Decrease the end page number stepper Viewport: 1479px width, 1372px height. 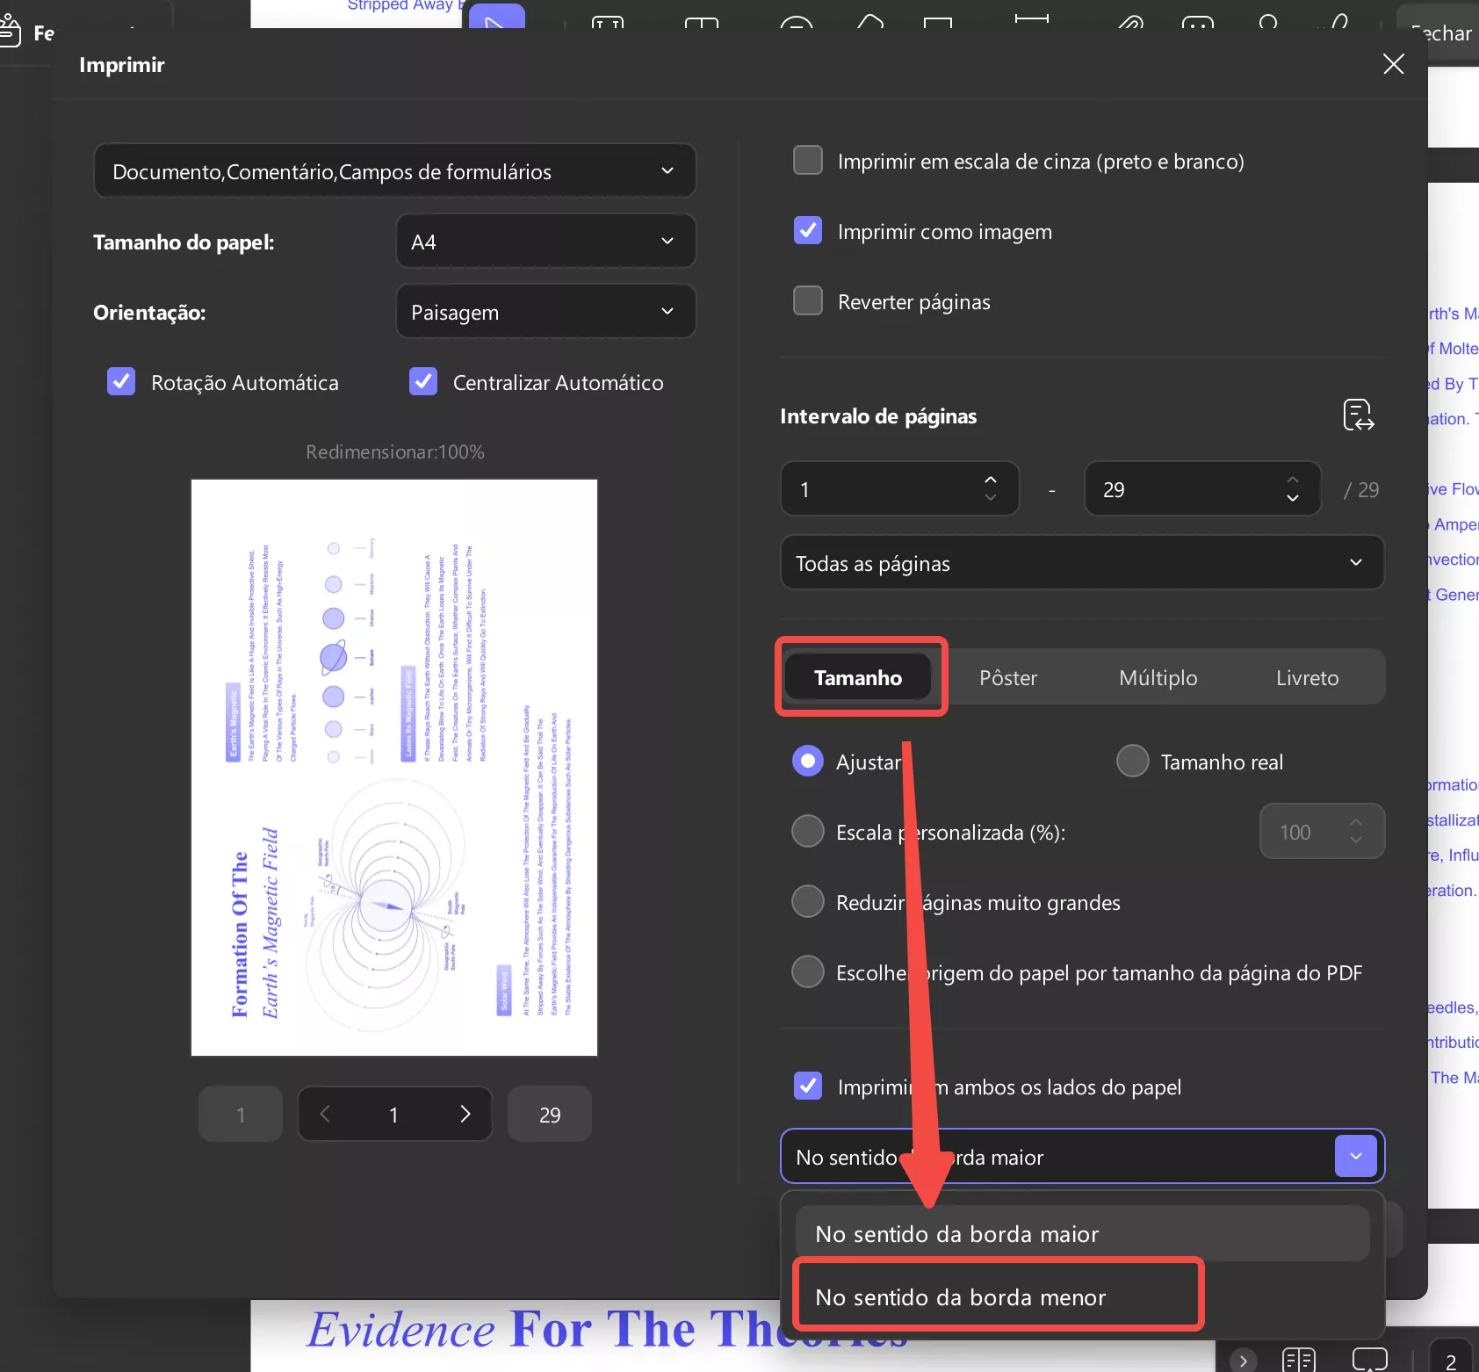pos(1293,498)
